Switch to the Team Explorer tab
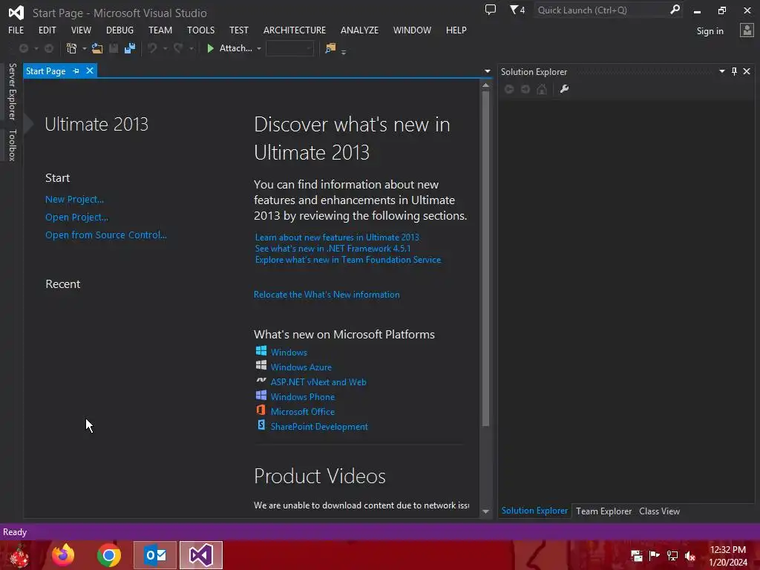Image resolution: width=760 pixels, height=570 pixels. (x=603, y=511)
